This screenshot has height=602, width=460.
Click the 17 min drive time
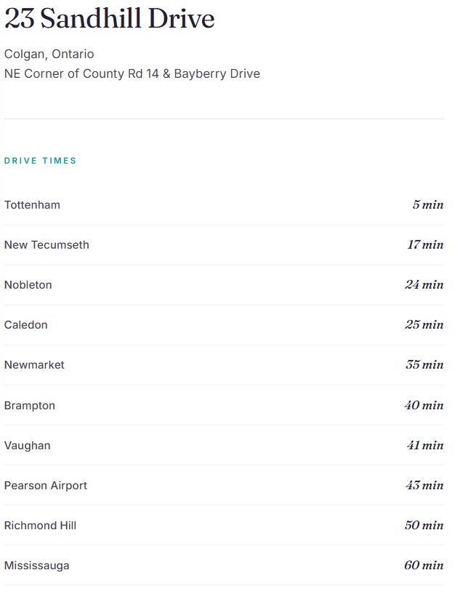pyautogui.click(x=425, y=244)
